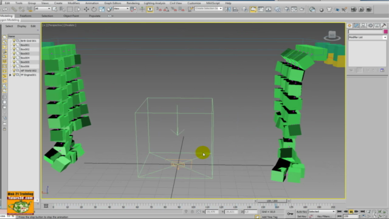Screen dimensions: 389x219
Task: Toggle the Percent Snap button
Action: click(x=174, y=10)
